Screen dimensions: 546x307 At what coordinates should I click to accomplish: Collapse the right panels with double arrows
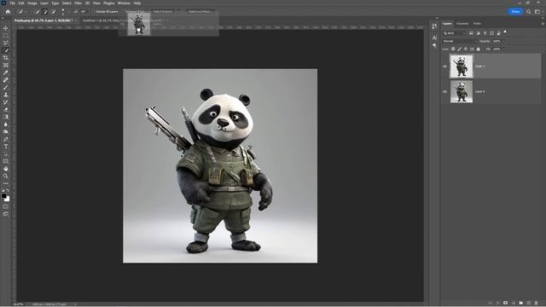coord(543,18)
